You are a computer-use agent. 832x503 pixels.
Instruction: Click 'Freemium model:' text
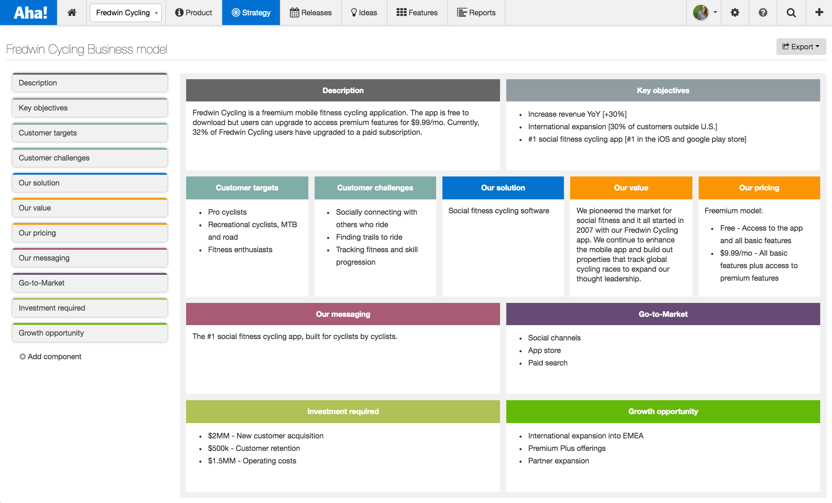[734, 211]
